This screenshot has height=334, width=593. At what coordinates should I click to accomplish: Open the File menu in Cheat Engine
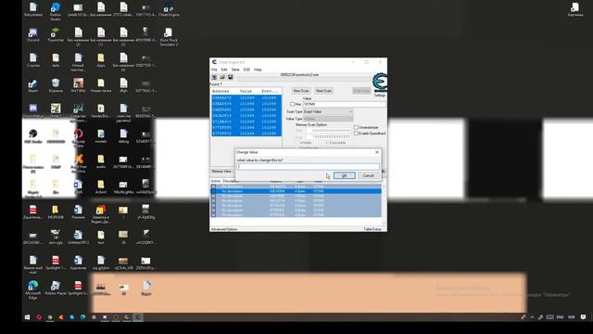click(214, 70)
